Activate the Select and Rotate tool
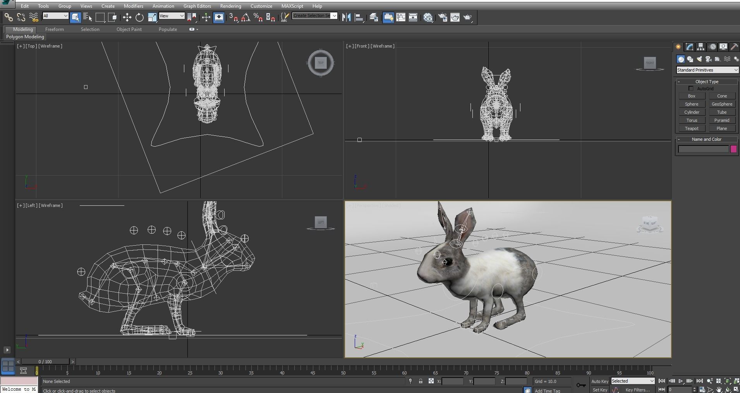This screenshot has height=393, width=740. 139,17
